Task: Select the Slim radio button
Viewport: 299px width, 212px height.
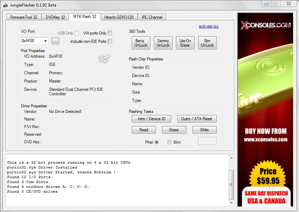Action: (x=169, y=142)
